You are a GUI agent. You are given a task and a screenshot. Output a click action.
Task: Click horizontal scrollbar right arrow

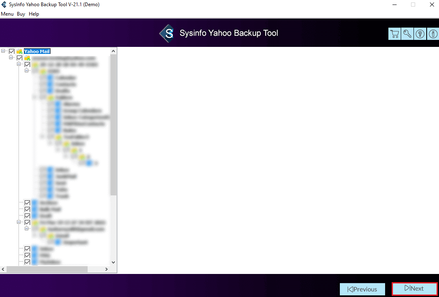tap(107, 269)
